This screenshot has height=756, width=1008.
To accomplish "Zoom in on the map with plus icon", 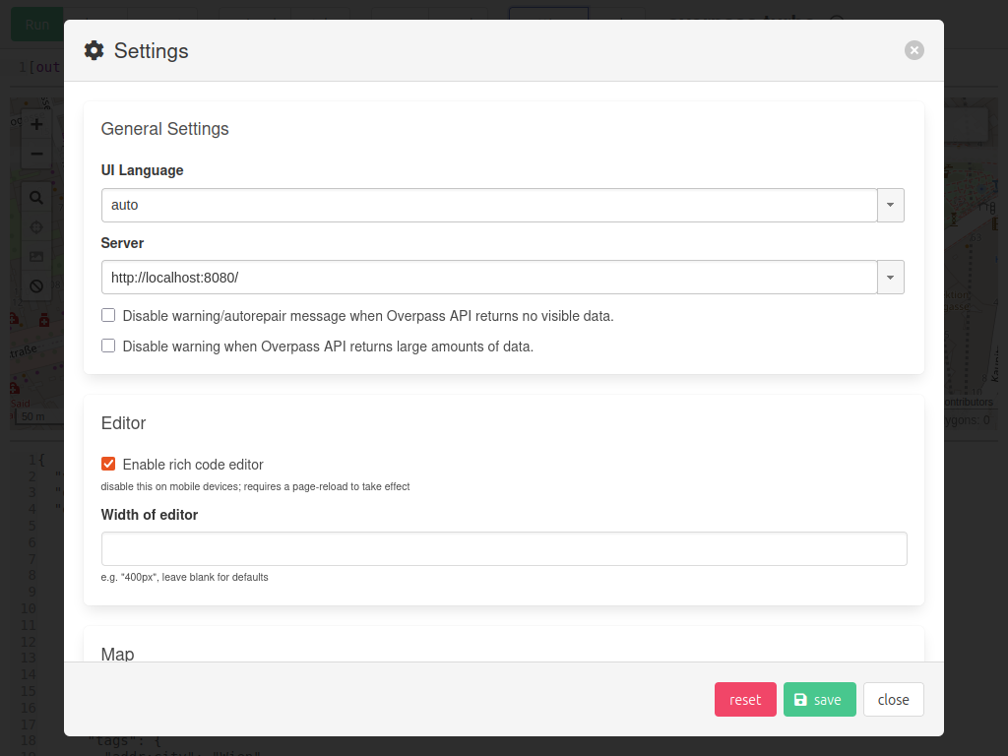I will point(36,125).
